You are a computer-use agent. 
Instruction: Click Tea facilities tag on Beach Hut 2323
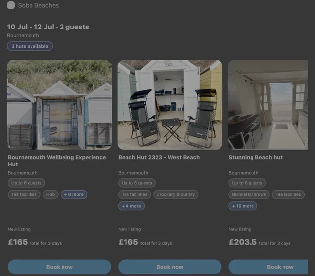[x=134, y=194]
